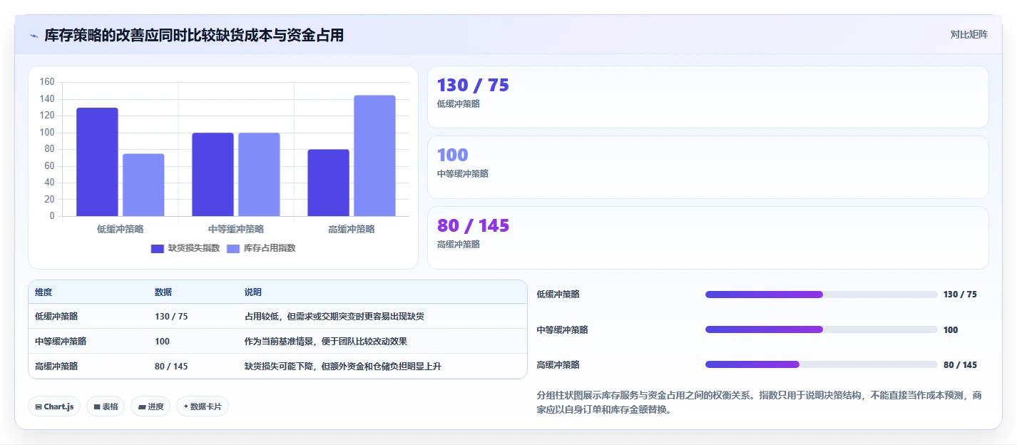The height and width of the screenshot is (445, 1017).
Task: Click the header icon beside the title
Action: coord(34,36)
